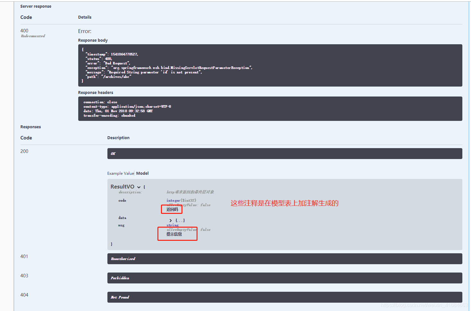Click the Response headers code block

[270, 109]
